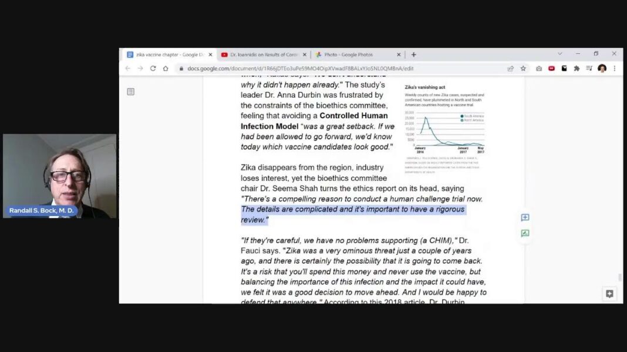The width and height of the screenshot is (627, 352).
Task: Add a comment to the highlighted text
Action: [x=525, y=217]
